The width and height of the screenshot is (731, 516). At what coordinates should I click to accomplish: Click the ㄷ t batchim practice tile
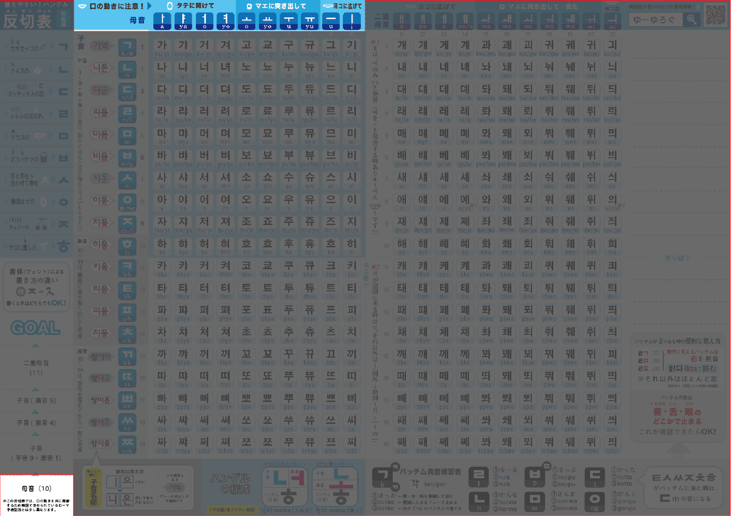594,477
